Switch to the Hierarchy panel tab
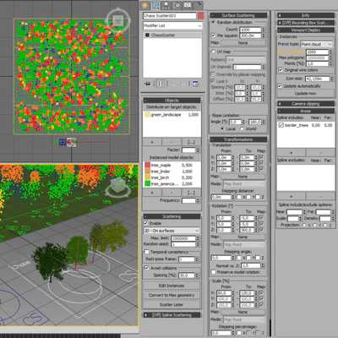 166,5
